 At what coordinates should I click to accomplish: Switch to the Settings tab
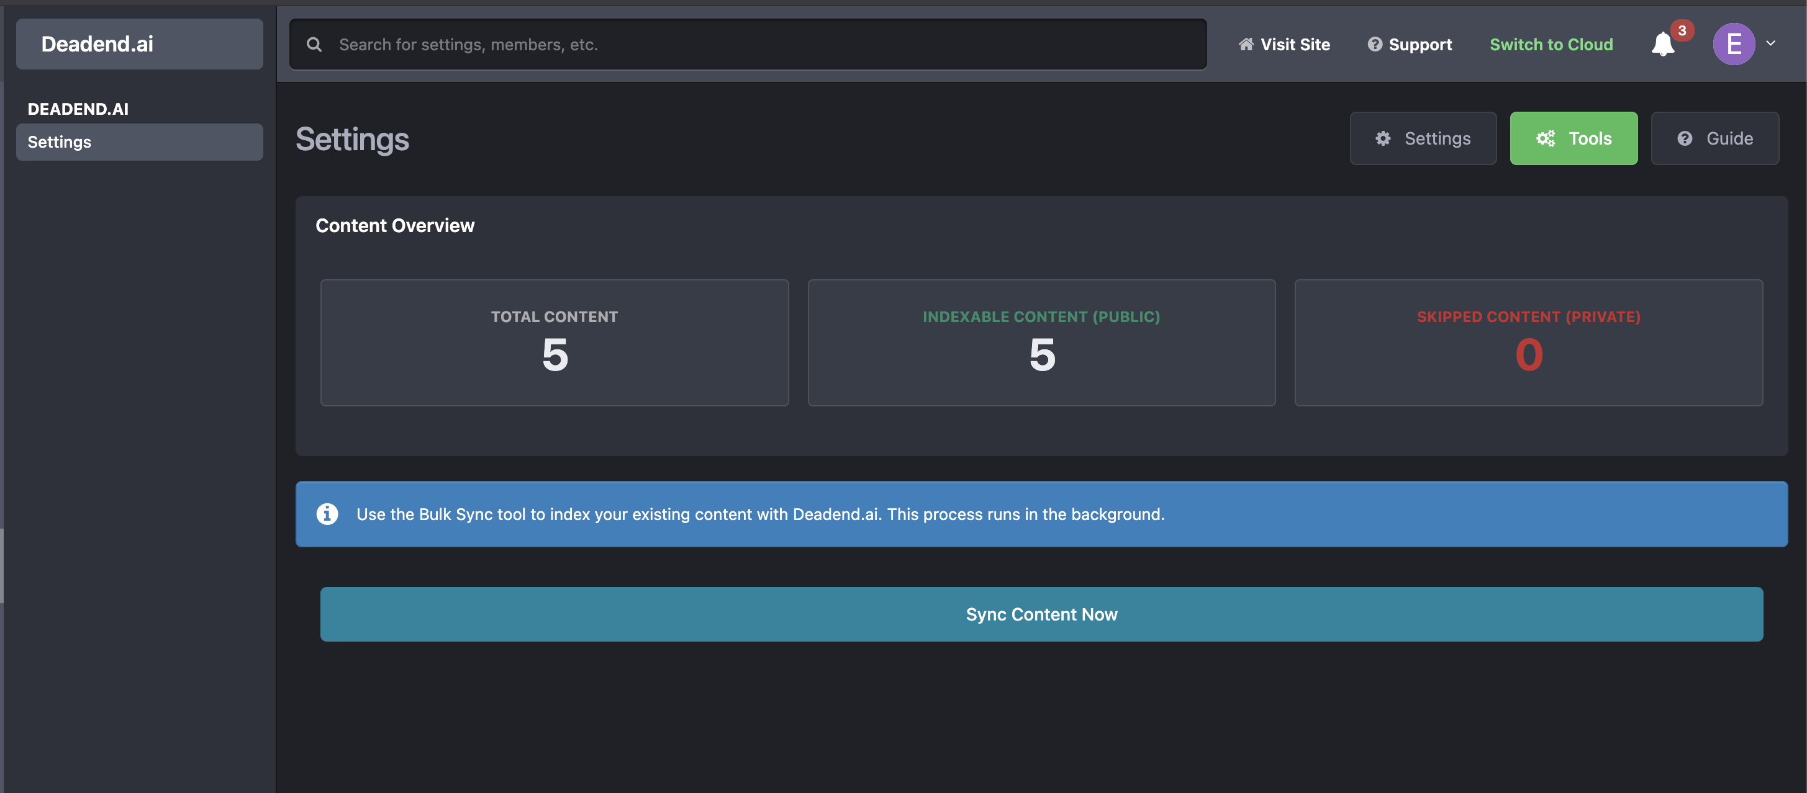click(x=1423, y=138)
